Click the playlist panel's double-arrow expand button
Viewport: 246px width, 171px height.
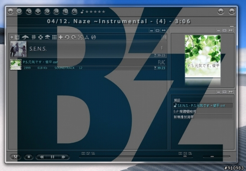[x=164, y=30]
